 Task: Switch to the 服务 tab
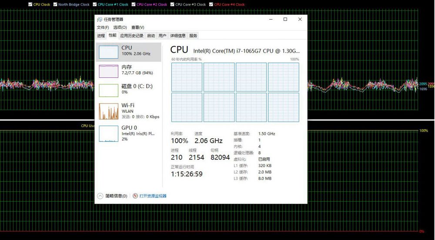pyautogui.click(x=193, y=36)
